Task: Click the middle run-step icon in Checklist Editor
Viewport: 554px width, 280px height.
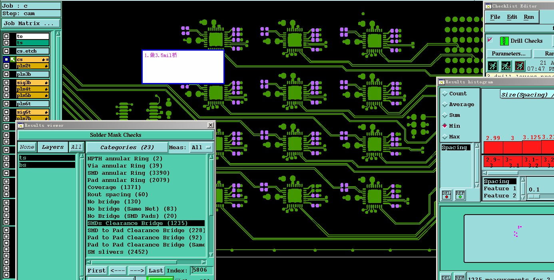Action: [x=506, y=66]
